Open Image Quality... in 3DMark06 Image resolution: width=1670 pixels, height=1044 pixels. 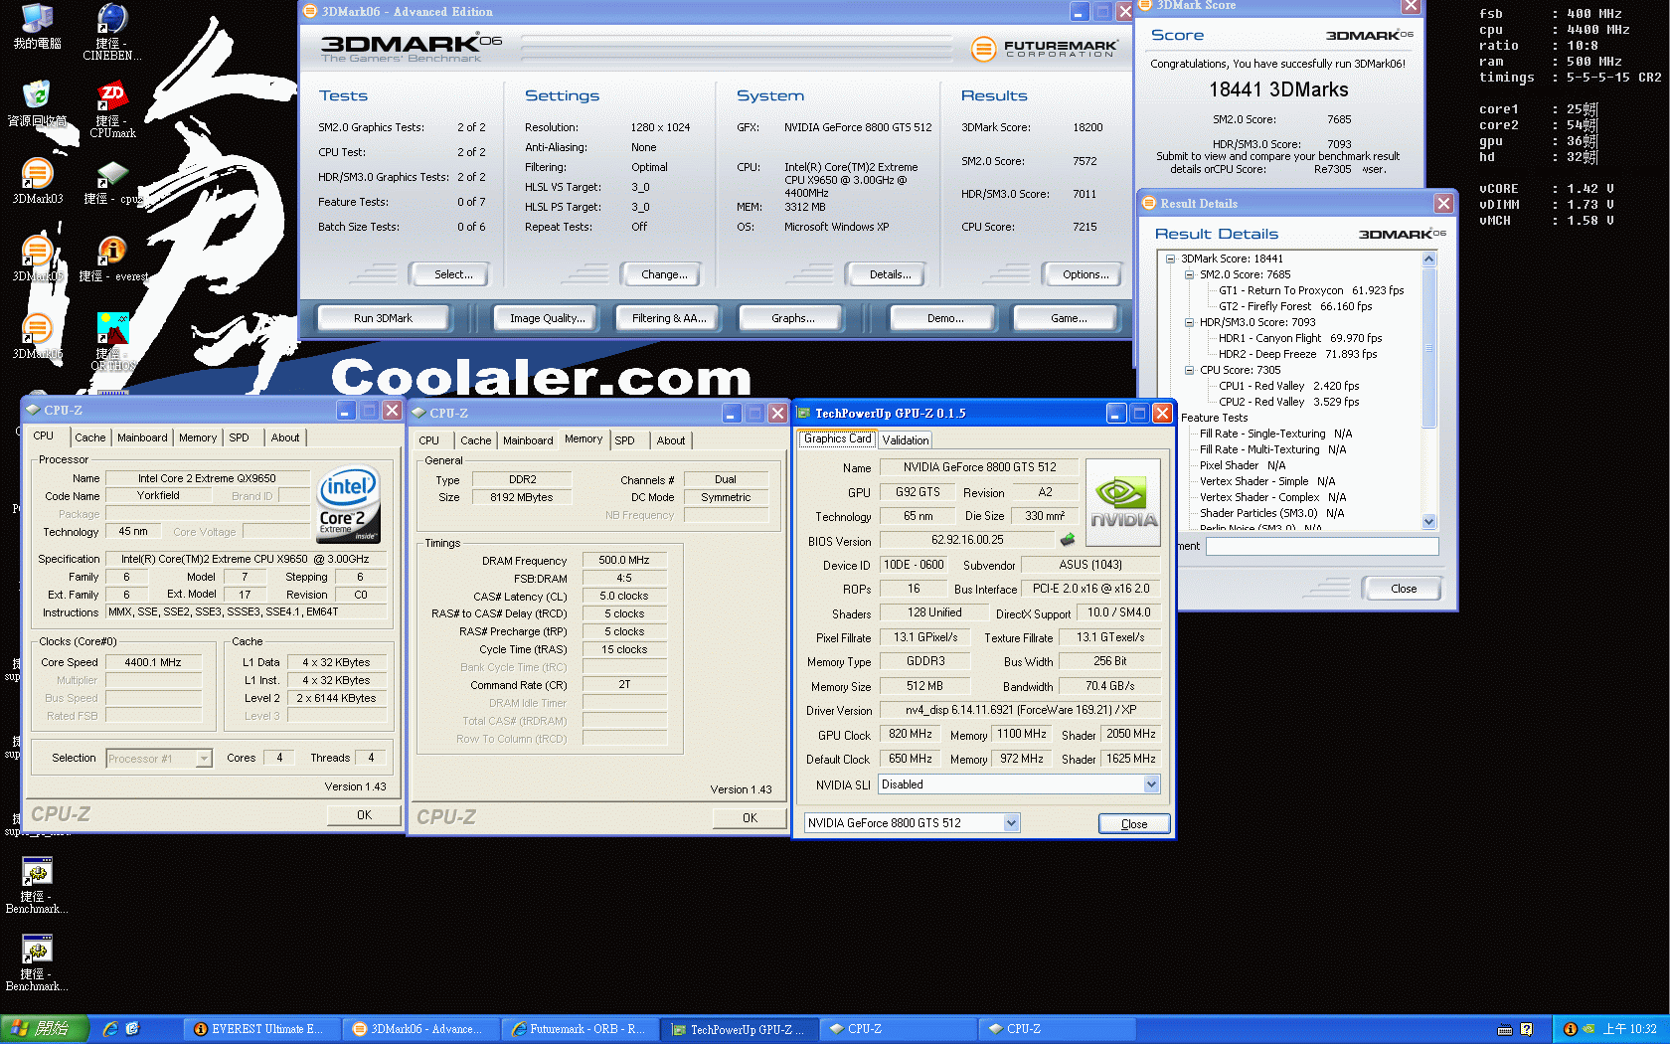pos(547,318)
